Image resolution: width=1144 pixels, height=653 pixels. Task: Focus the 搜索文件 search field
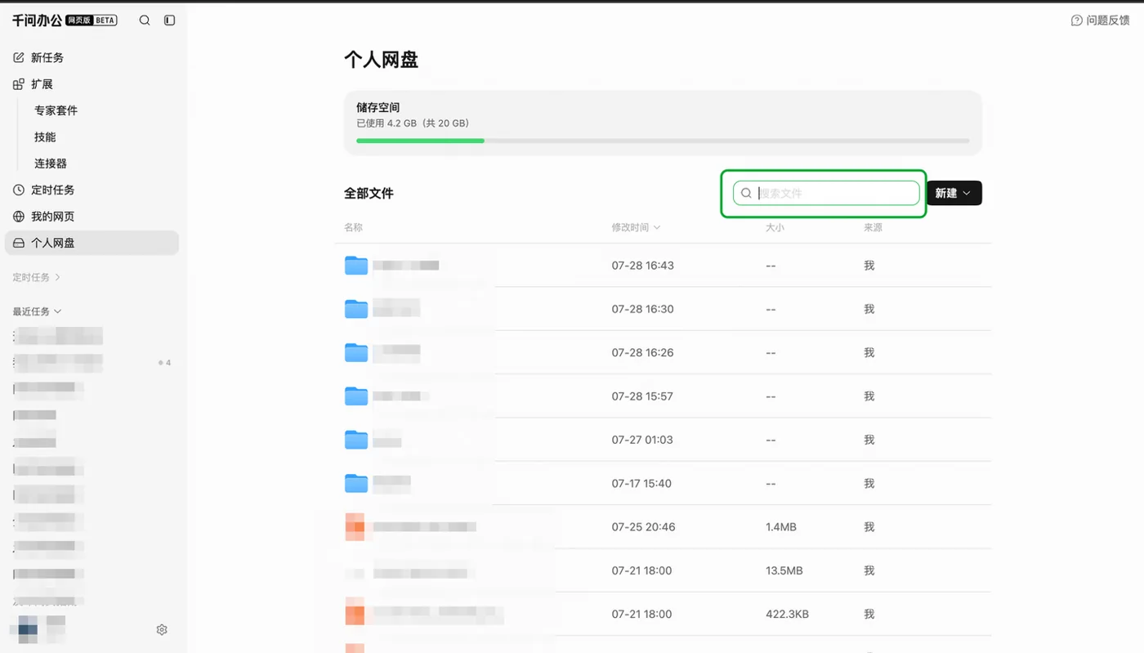pos(826,193)
